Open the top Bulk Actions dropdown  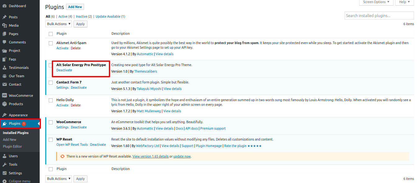click(x=59, y=24)
